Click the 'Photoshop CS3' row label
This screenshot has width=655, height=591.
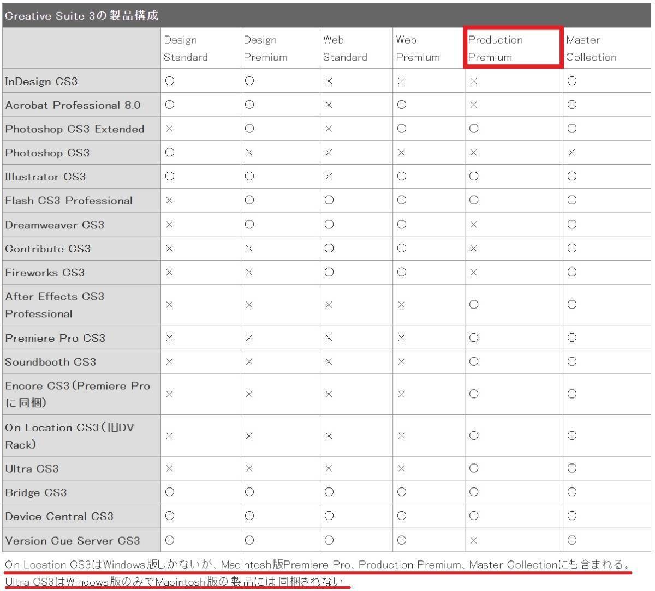pos(47,153)
